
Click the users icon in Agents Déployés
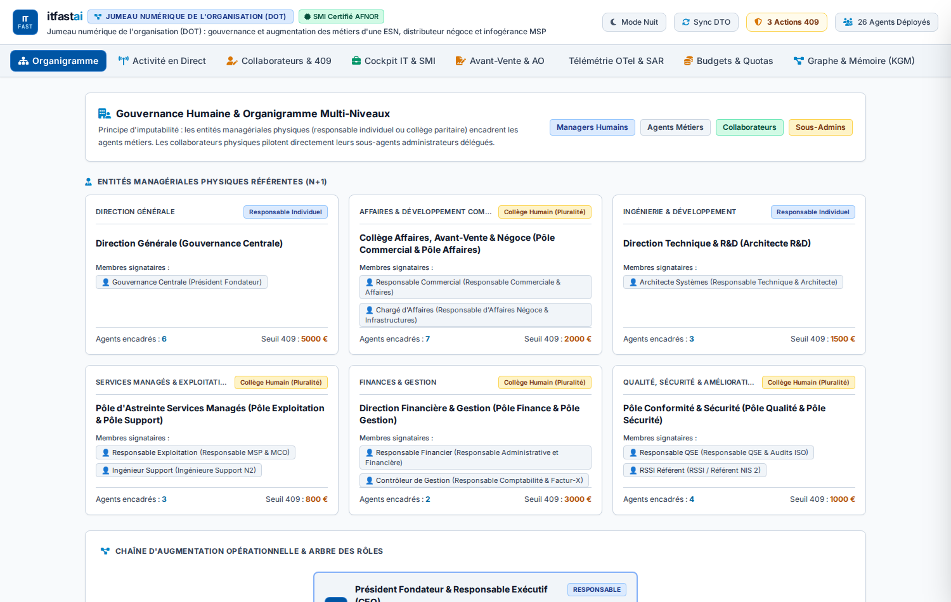coord(848,22)
